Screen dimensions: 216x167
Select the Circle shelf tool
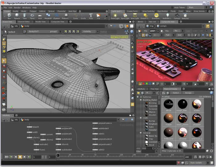pos(83,16)
